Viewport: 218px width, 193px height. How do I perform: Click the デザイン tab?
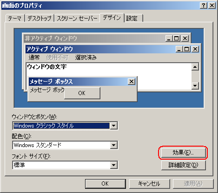112,18
